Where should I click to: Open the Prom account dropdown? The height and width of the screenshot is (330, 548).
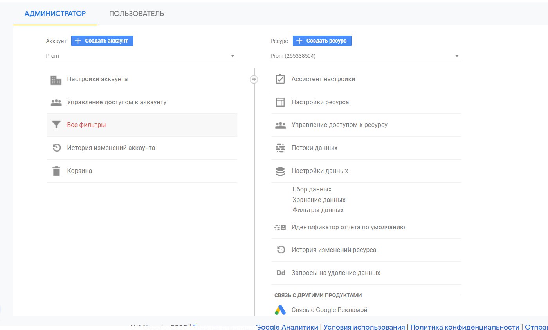tap(141, 56)
